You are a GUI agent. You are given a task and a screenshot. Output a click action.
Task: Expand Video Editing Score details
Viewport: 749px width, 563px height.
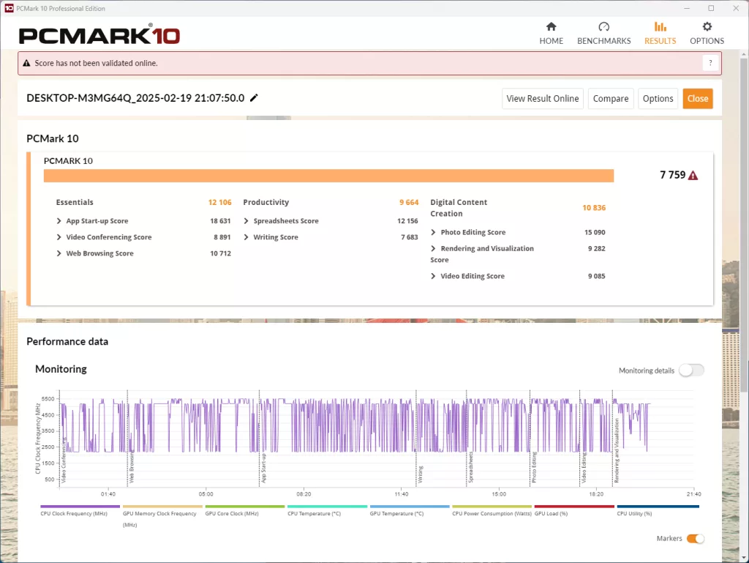(x=433, y=276)
